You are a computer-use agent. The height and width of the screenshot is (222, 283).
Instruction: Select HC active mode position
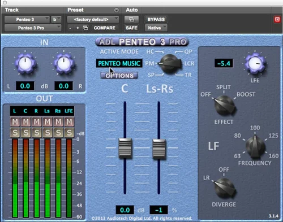point(150,51)
